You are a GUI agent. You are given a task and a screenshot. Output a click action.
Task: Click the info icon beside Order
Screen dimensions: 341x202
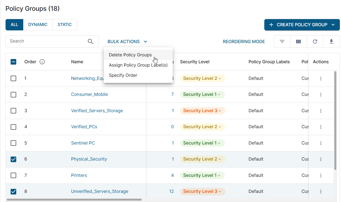click(x=42, y=62)
